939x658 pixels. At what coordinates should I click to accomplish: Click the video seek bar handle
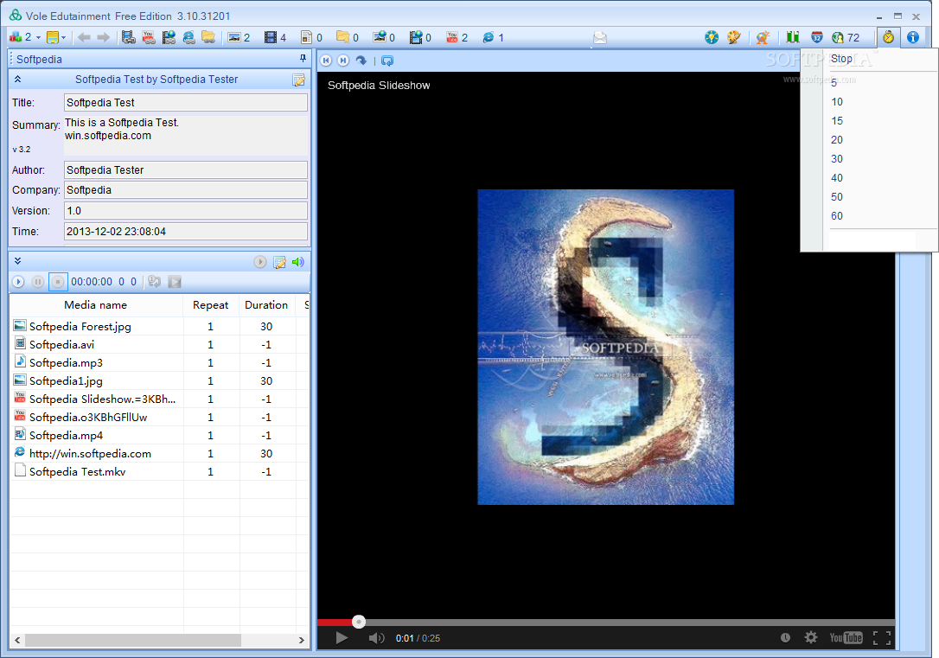pos(359,622)
